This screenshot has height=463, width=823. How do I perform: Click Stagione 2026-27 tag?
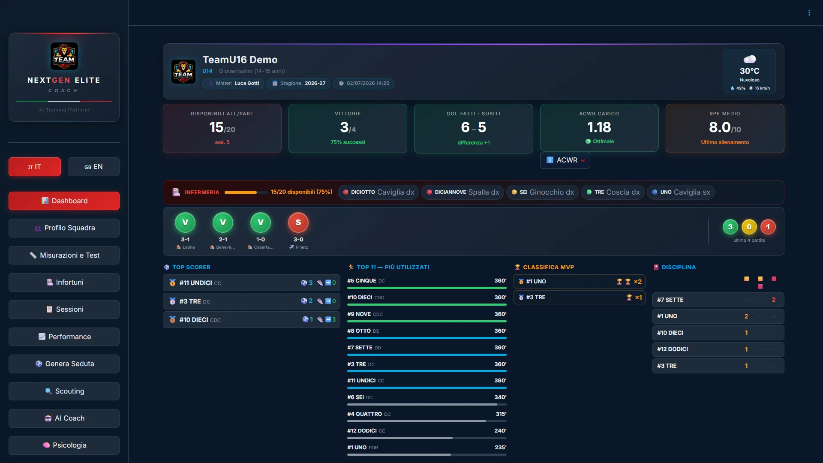(x=298, y=84)
